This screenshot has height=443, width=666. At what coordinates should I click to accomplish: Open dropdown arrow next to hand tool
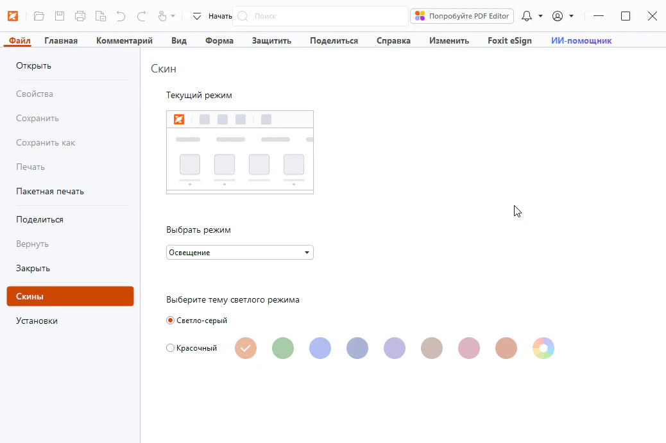click(x=173, y=16)
